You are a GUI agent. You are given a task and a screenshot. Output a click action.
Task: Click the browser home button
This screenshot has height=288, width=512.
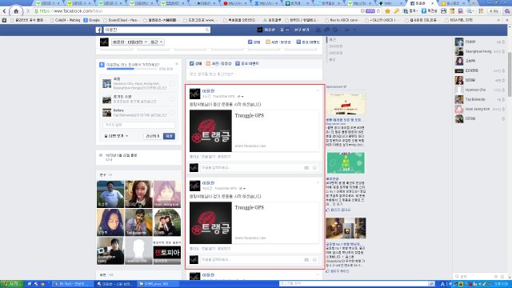pyautogui.click(x=16, y=11)
